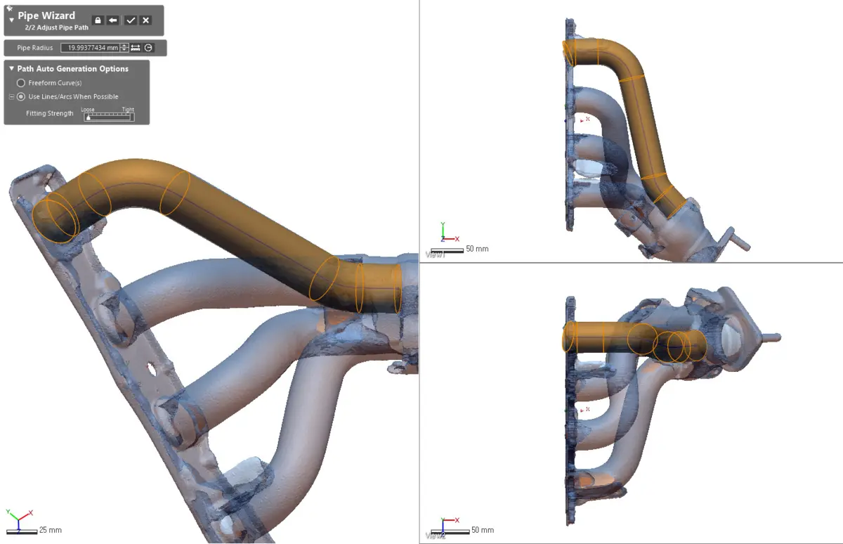Accept the pipe with the checkmark button

pos(131,20)
